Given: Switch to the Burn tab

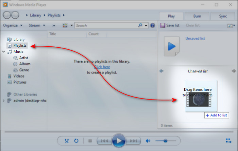Looking at the screenshot, I should click(197, 16).
